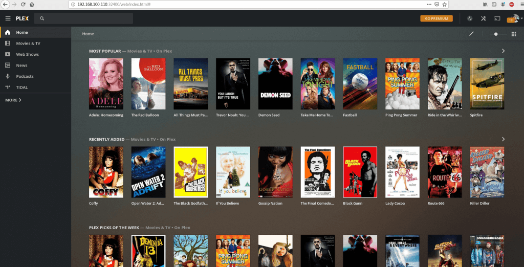The width and height of the screenshot is (524, 267).
Task: Open Route 666 poster
Action: pyautogui.click(x=445, y=172)
